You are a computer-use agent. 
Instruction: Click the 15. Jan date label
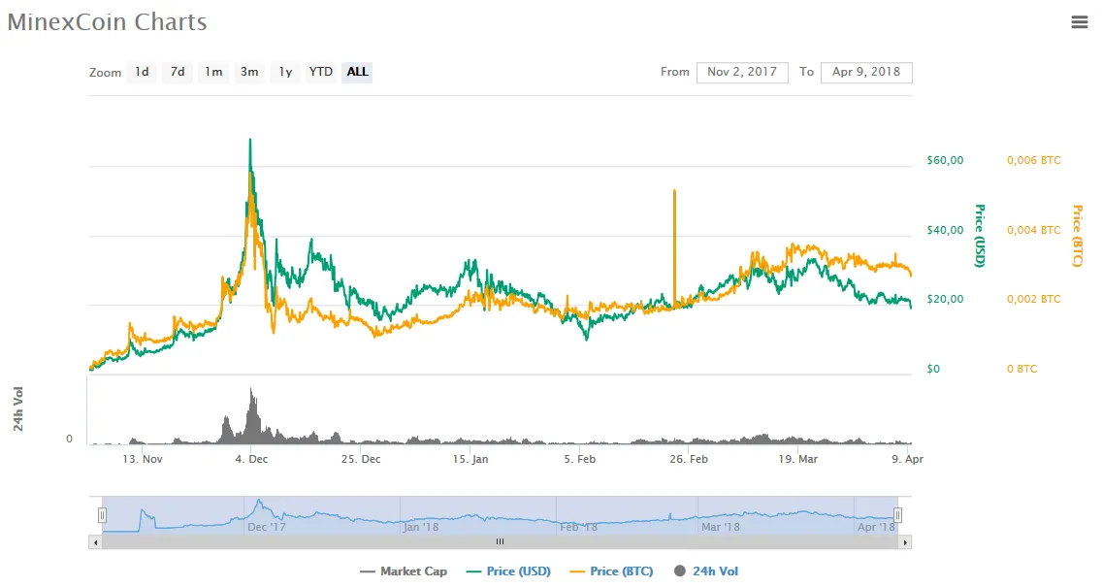click(470, 459)
